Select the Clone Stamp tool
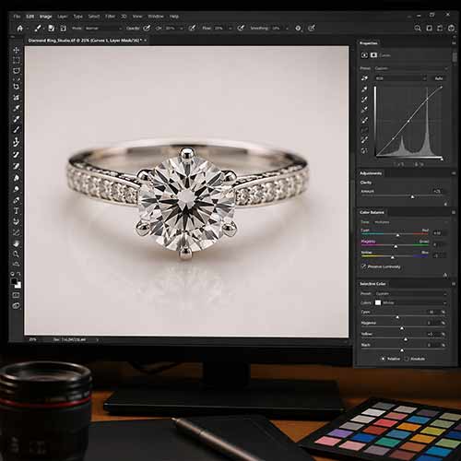 (x=17, y=142)
